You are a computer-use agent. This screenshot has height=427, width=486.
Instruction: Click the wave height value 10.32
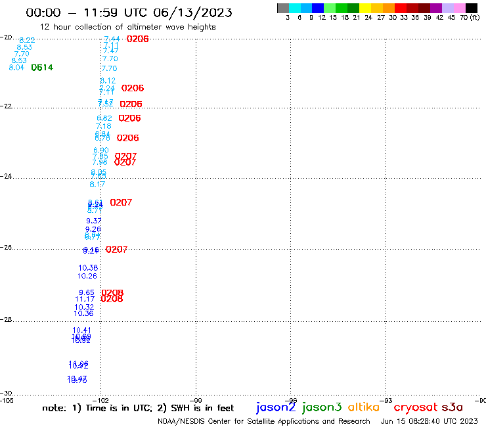click(84, 307)
